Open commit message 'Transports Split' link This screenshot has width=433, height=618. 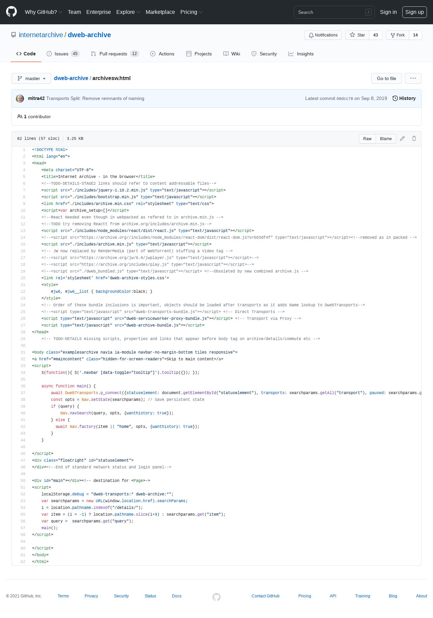tap(95, 98)
